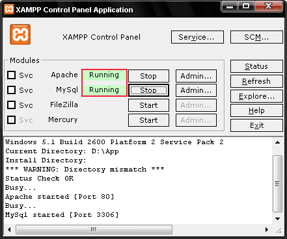Click the horizontal scrollbar thumb
This screenshot has height=239, width=287.
tap(94, 229)
